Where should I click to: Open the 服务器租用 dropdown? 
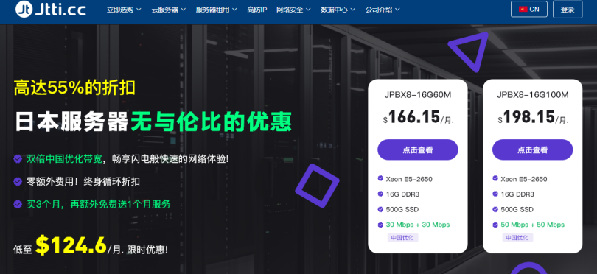pyautogui.click(x=216, y=10)
